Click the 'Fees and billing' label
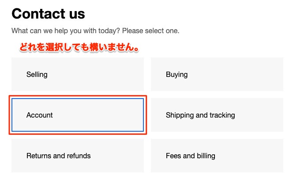 coord(190,156)
